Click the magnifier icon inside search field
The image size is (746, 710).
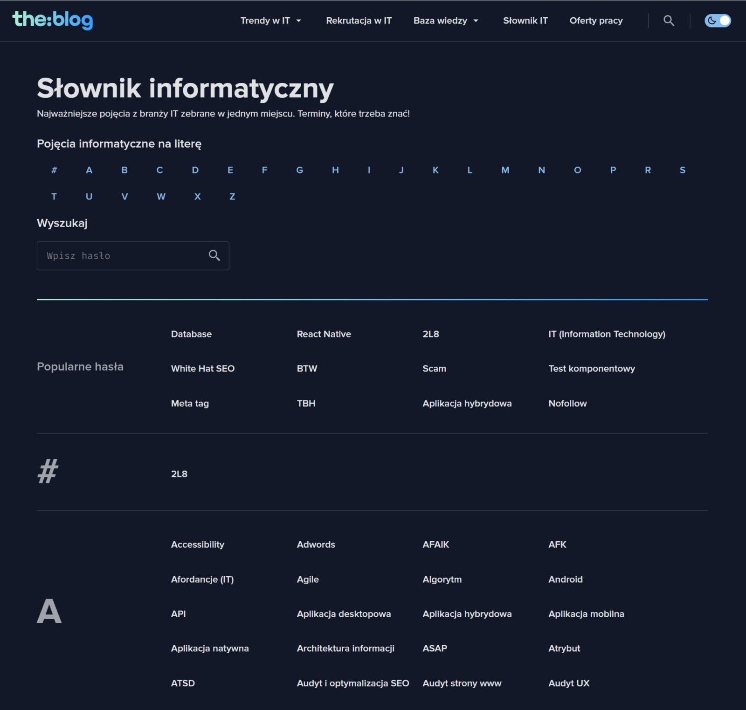click(214, 255)
